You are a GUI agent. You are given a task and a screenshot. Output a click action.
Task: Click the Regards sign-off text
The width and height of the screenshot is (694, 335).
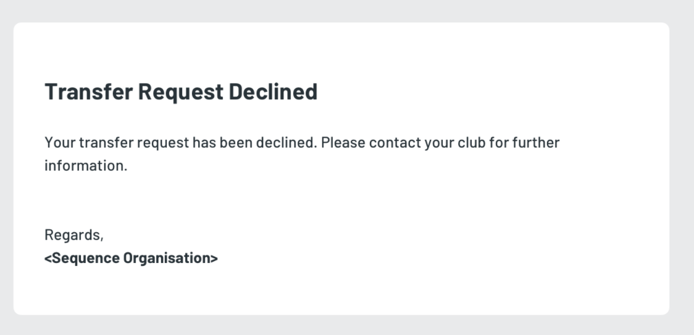[73, 235]
